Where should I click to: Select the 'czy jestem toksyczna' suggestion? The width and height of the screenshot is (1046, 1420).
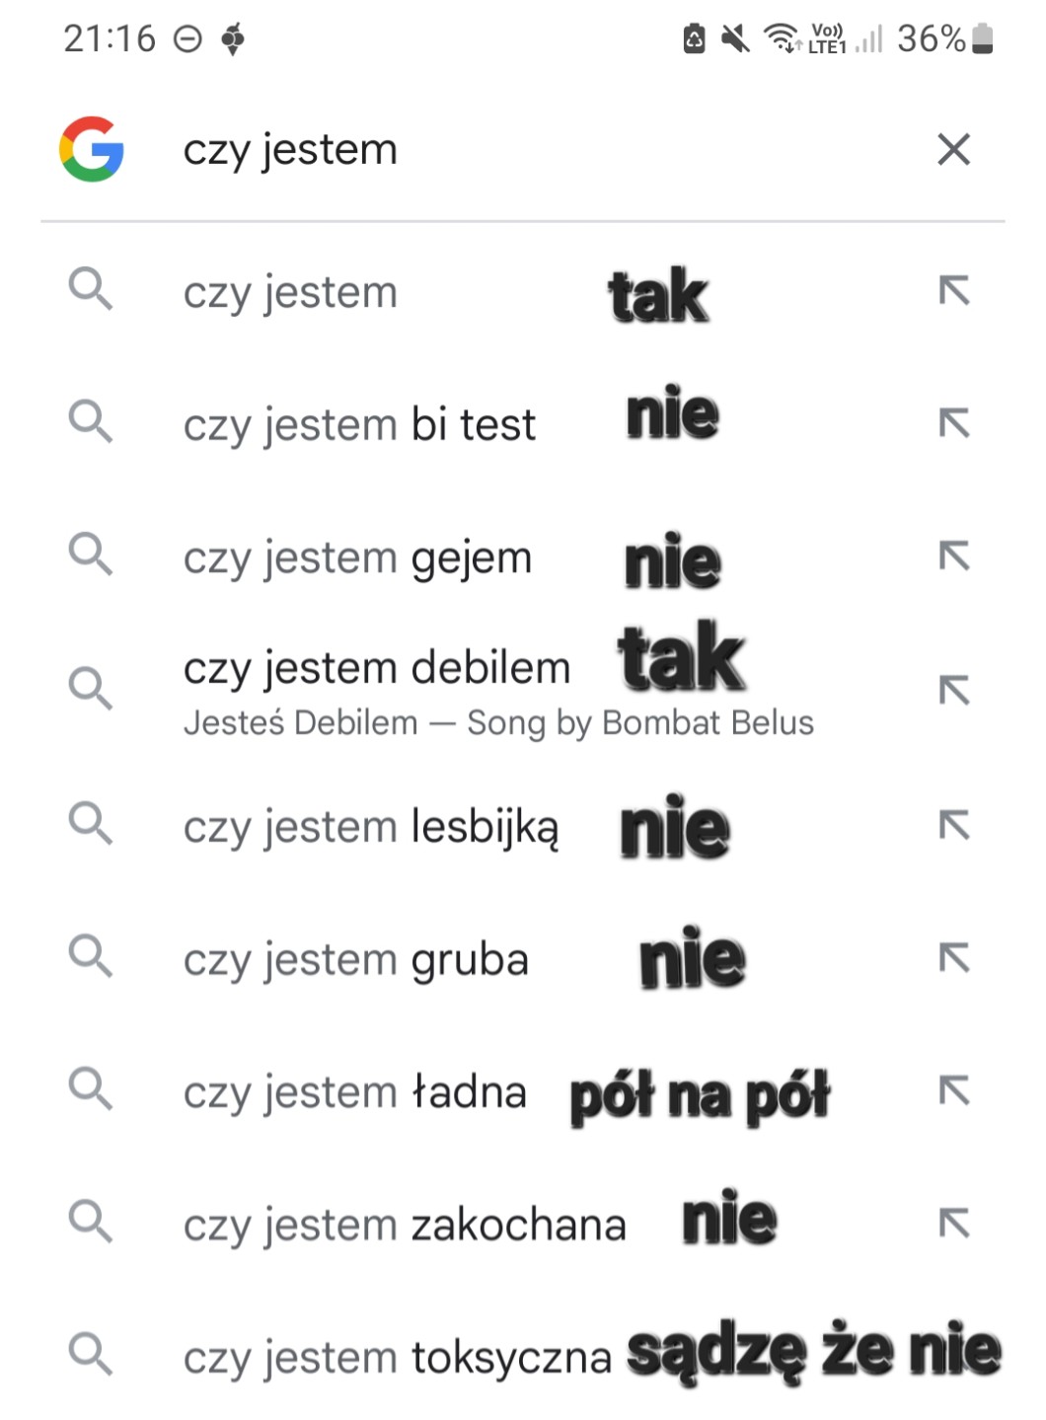tap(397, 1359)
